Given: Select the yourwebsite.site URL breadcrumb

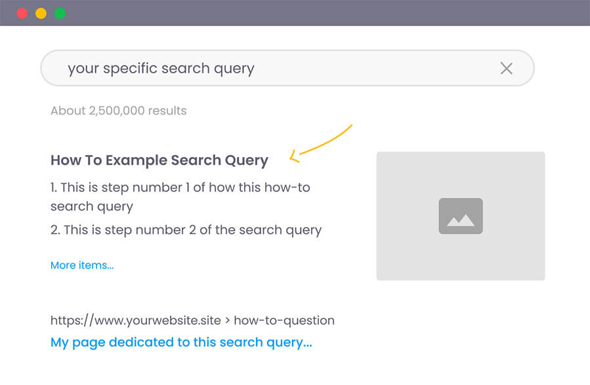Looking at the screenshot, I should pyautogui.click(x=135, y=320).
